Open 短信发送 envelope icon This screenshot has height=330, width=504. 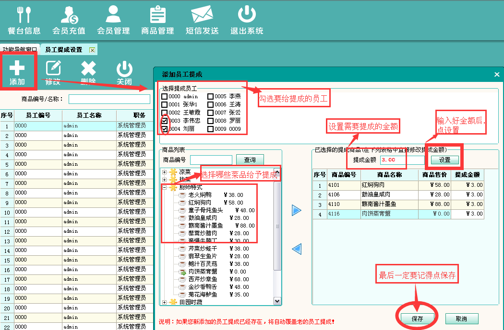coord(202,20)
